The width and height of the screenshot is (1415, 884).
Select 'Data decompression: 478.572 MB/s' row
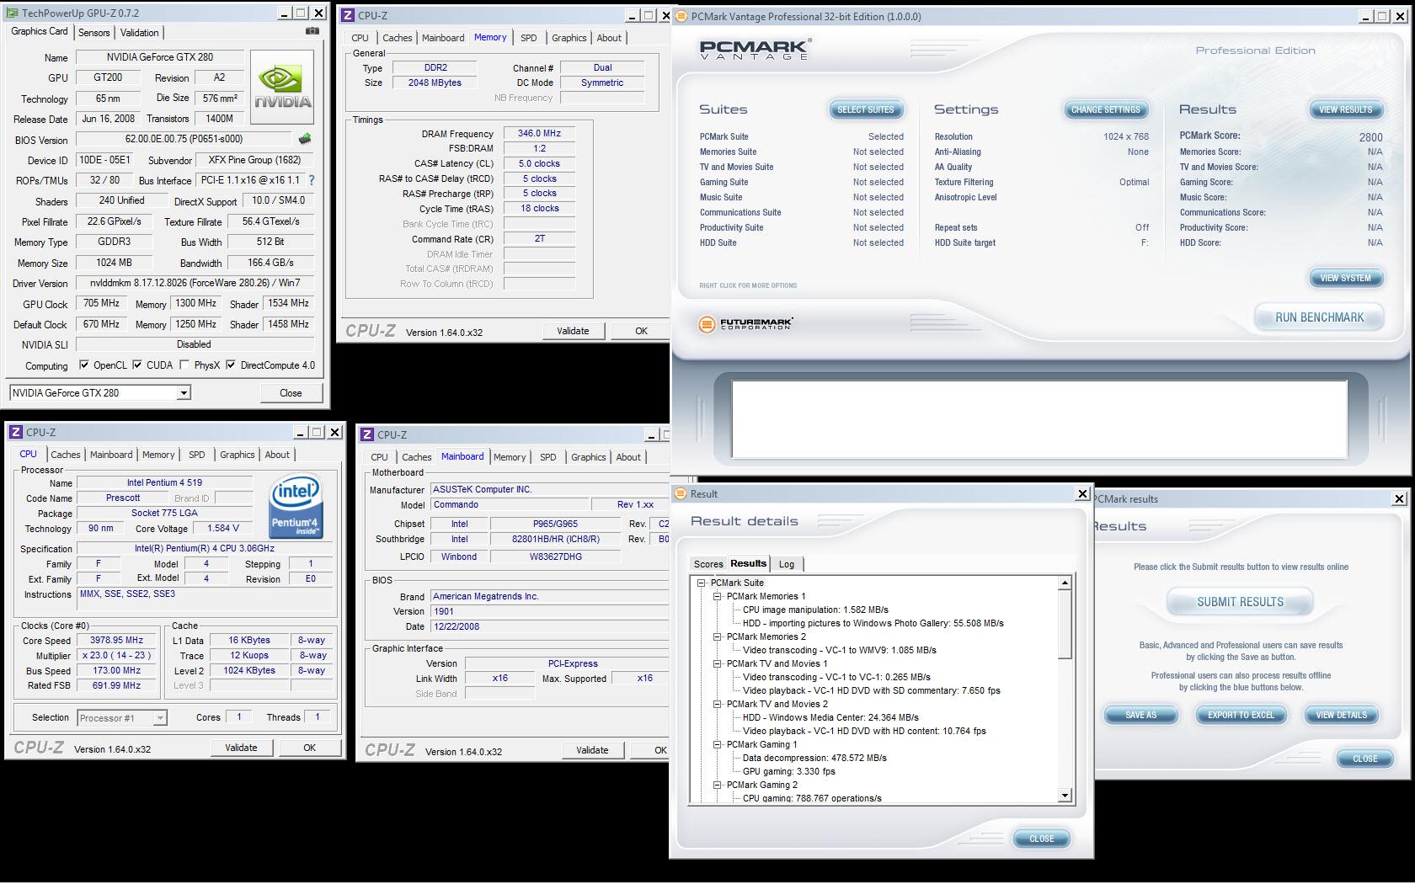pos(814,758)
